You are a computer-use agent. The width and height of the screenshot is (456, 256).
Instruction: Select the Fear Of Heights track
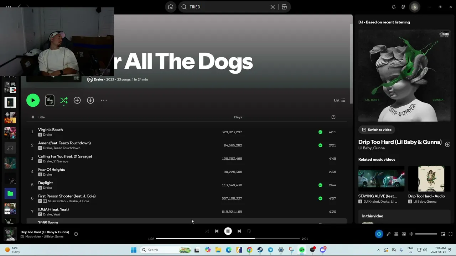[51, 170]
